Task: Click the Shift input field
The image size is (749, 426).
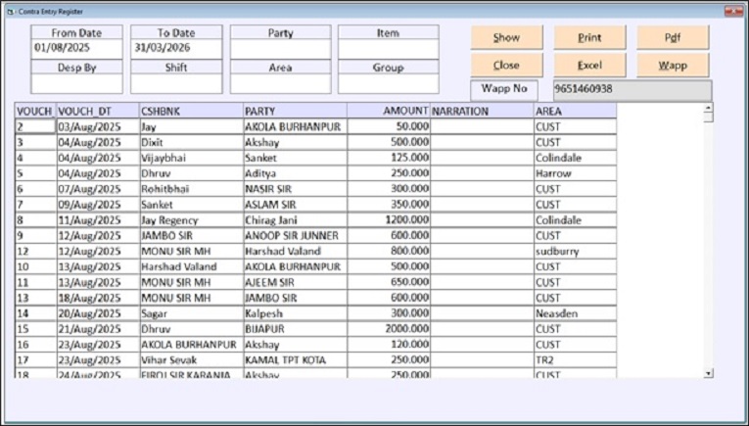Action: pos(176,83)
